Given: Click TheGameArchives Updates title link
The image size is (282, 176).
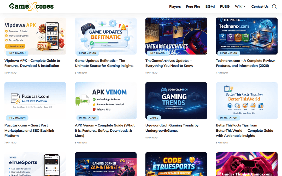Looking at the screenshot, I should point(169,63).
